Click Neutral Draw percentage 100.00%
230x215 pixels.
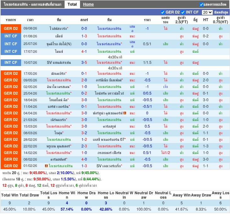point(144,209)
